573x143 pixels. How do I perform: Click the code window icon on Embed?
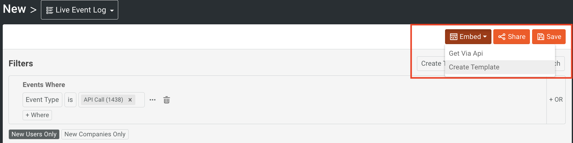[454, 37]
